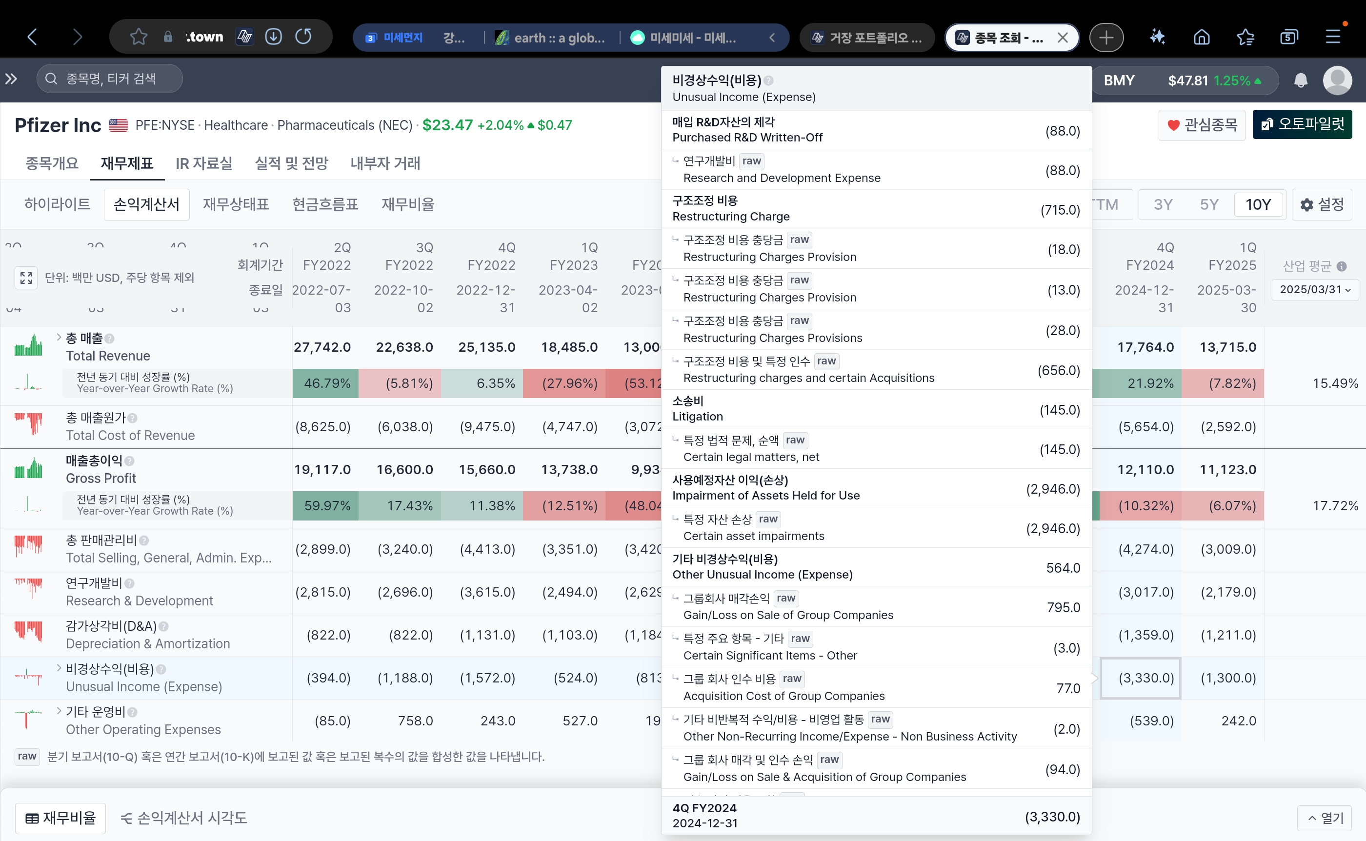Go to browser home icon
This screenshot has height=841, width=1366.
1202,37
